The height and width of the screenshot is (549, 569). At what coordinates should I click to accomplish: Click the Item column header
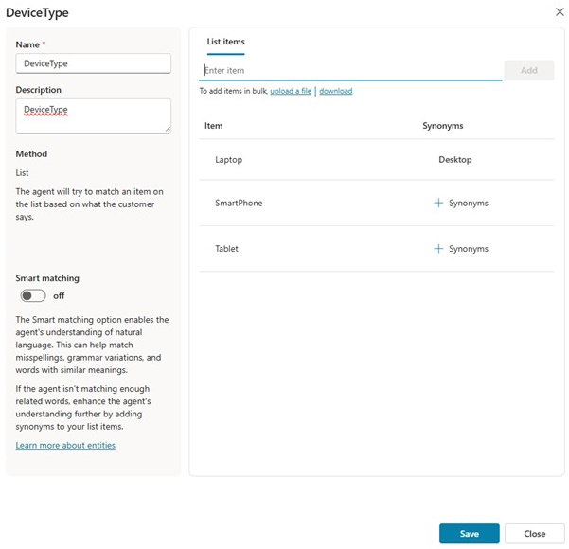pos(214,125)
